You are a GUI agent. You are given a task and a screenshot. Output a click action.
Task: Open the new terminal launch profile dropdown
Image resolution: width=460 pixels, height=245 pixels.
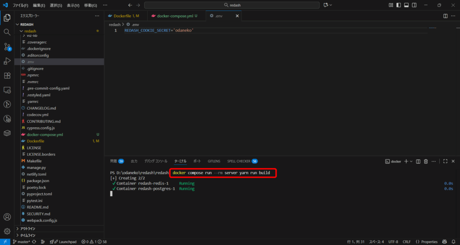[x=411, y=161]
